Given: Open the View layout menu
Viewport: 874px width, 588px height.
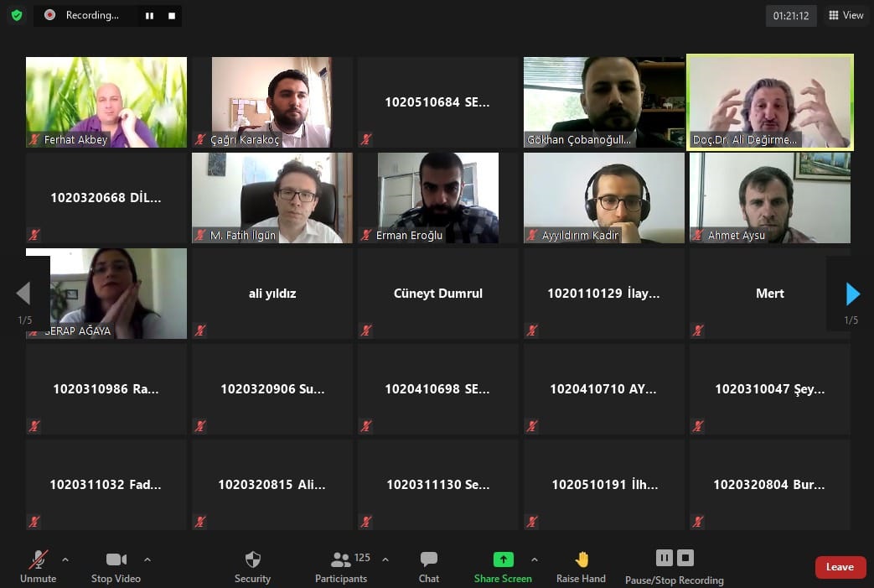Looking at the screenshot, I should point(846,15).
